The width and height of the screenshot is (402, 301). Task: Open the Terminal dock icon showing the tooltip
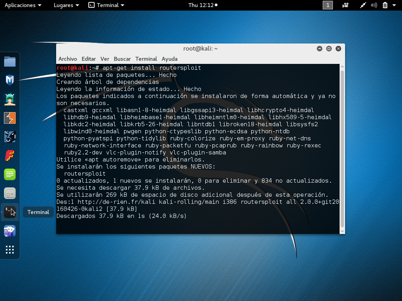click(x=10, y=212)
